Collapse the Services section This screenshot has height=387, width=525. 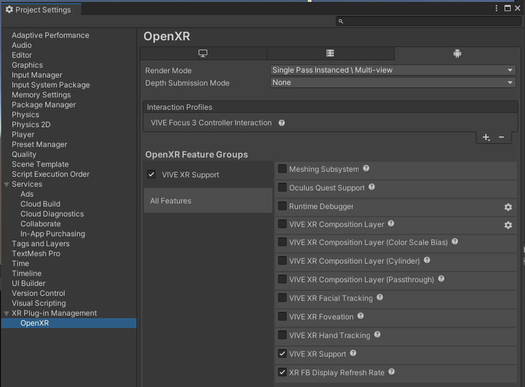click(x=6, y=184)
